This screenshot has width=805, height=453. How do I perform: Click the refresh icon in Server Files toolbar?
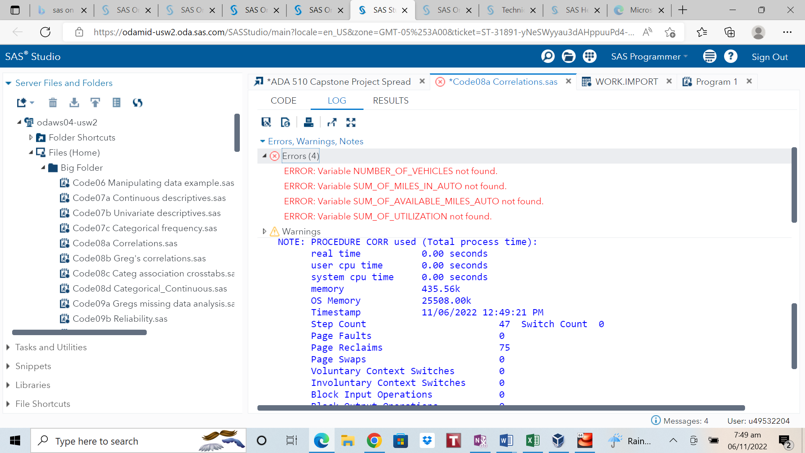click(138, 102)
